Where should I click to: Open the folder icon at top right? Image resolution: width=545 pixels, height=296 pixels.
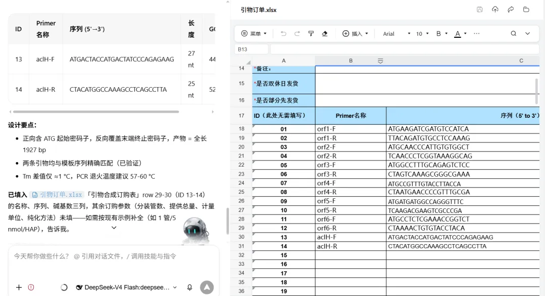tap(526, 10)
